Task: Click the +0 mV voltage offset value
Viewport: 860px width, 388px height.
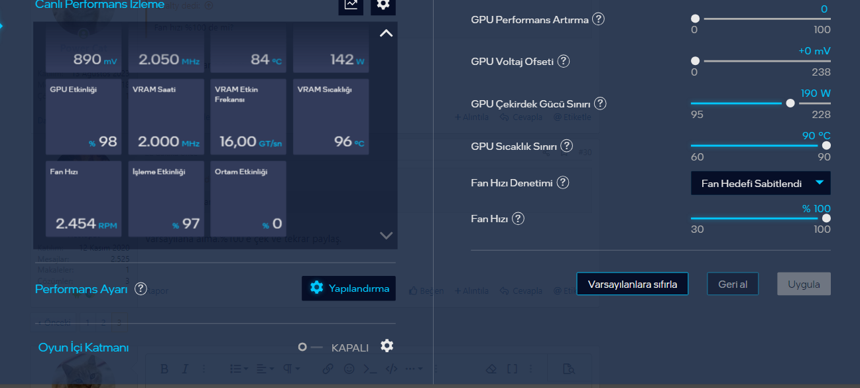Action: coord(814,50)
